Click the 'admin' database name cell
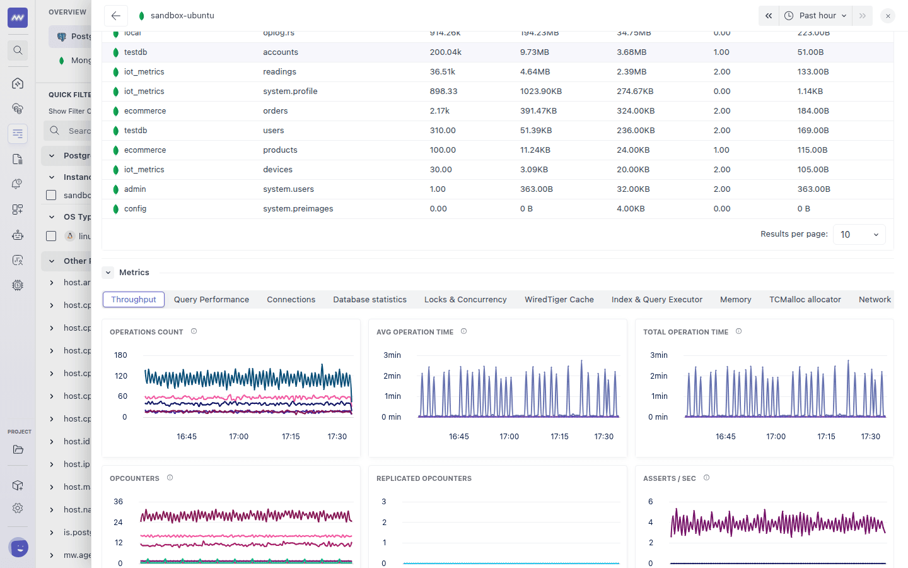Image resolution: width=908 pixels, height=568 pixels. (135, 189)
